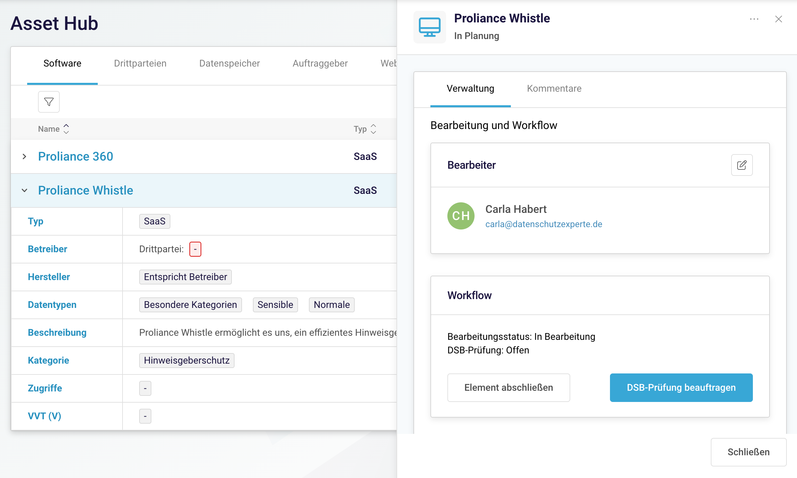This screenshot has height=478, width=797.
Task: Switch to the Kommentare tab
Action: click(x=554, y=89)
